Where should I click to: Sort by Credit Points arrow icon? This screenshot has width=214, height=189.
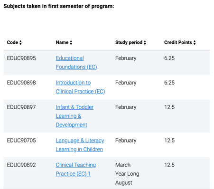(195, 43)
